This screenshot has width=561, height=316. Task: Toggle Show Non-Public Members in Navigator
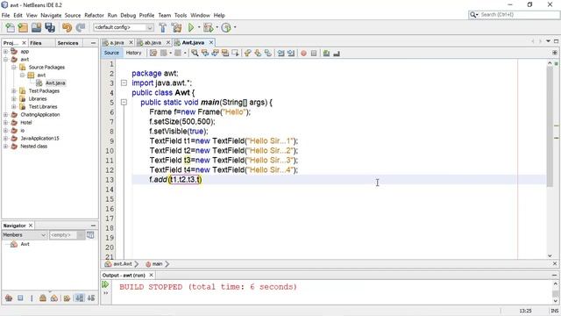43,298
